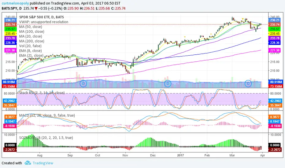Click the Mar label on time axis

tap(232, 155)
